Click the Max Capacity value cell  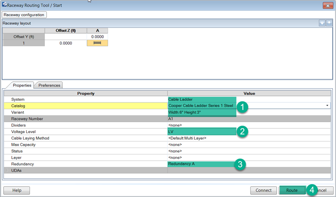(x=249, y=145)
